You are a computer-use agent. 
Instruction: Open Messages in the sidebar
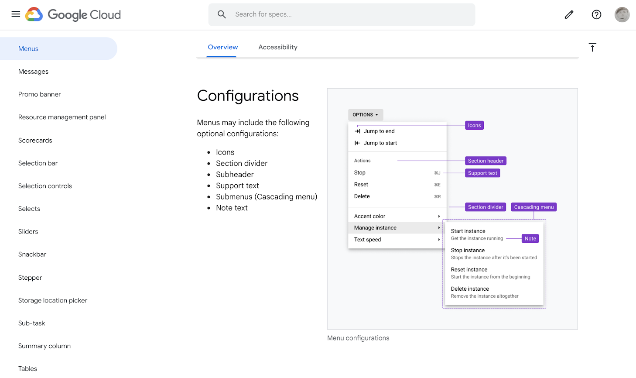tap(33, 72)
